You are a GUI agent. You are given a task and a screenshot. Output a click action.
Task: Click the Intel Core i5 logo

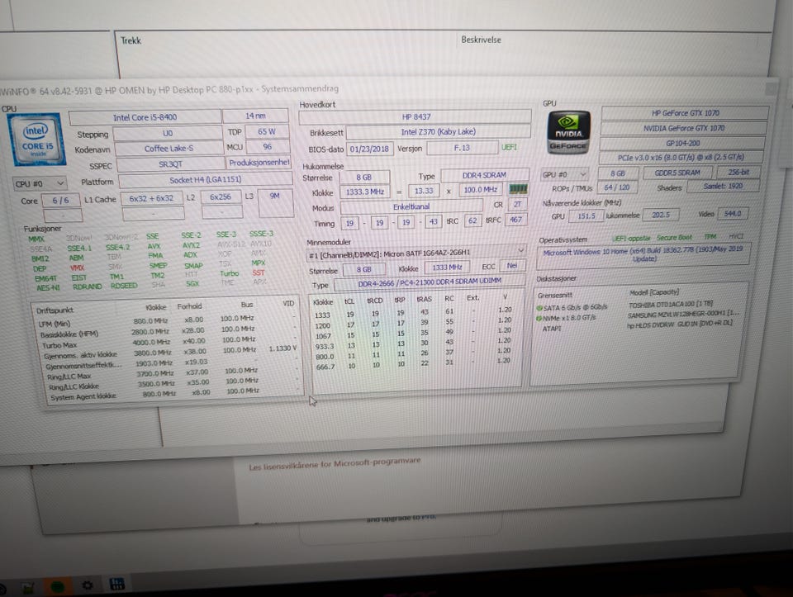(x=35, y=140)
